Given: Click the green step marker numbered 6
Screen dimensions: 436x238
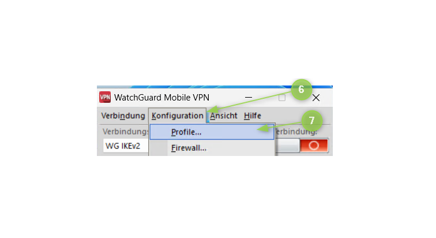Looking at the screenshot, I should [x=302, y=90].
